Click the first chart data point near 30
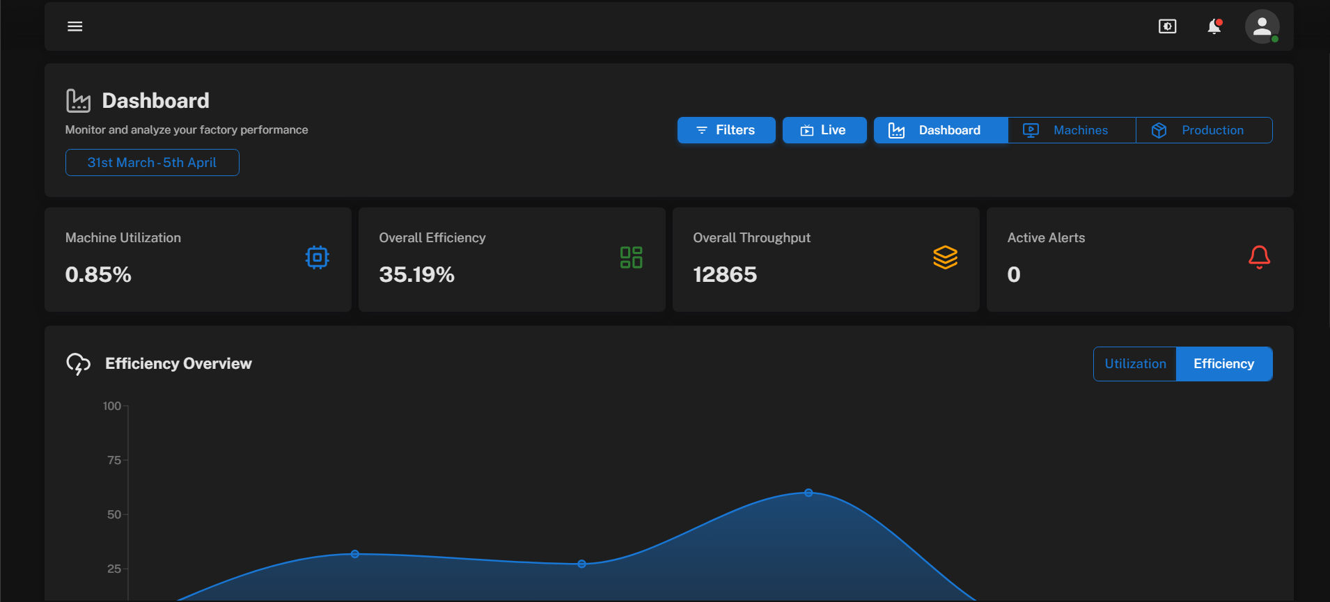1330x602 pixels. pos(355,554)
